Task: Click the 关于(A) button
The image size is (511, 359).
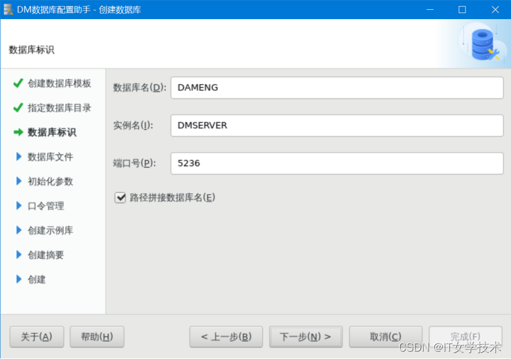Action: [37, 336]
